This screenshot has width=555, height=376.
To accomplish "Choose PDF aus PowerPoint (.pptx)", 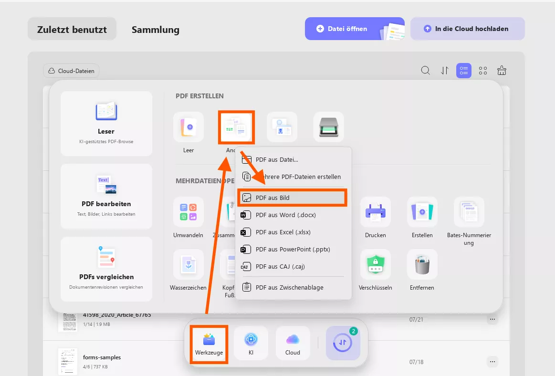I will click(293, 249).
